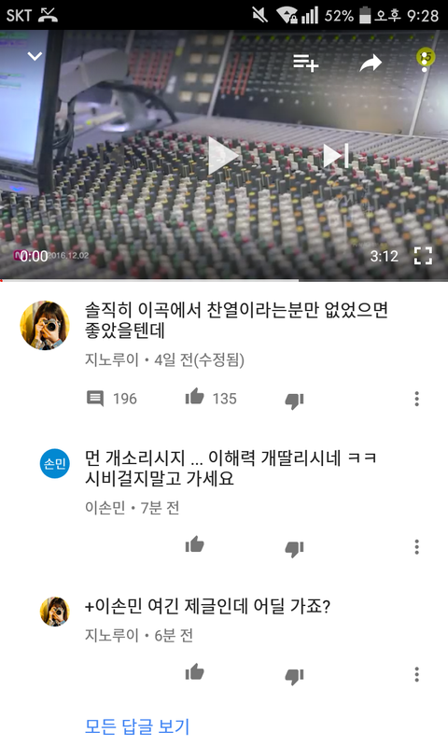
Task: Open options menu for the top comment
Action: (x=416, y=399)
